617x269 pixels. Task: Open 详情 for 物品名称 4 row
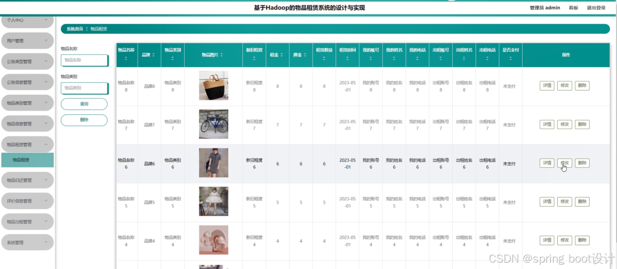(x=547, y=240)
